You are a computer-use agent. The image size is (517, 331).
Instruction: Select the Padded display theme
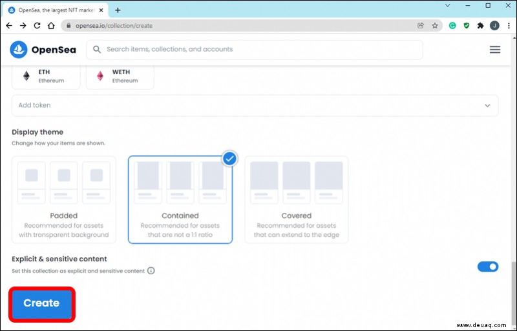click(x=63, y=200)
